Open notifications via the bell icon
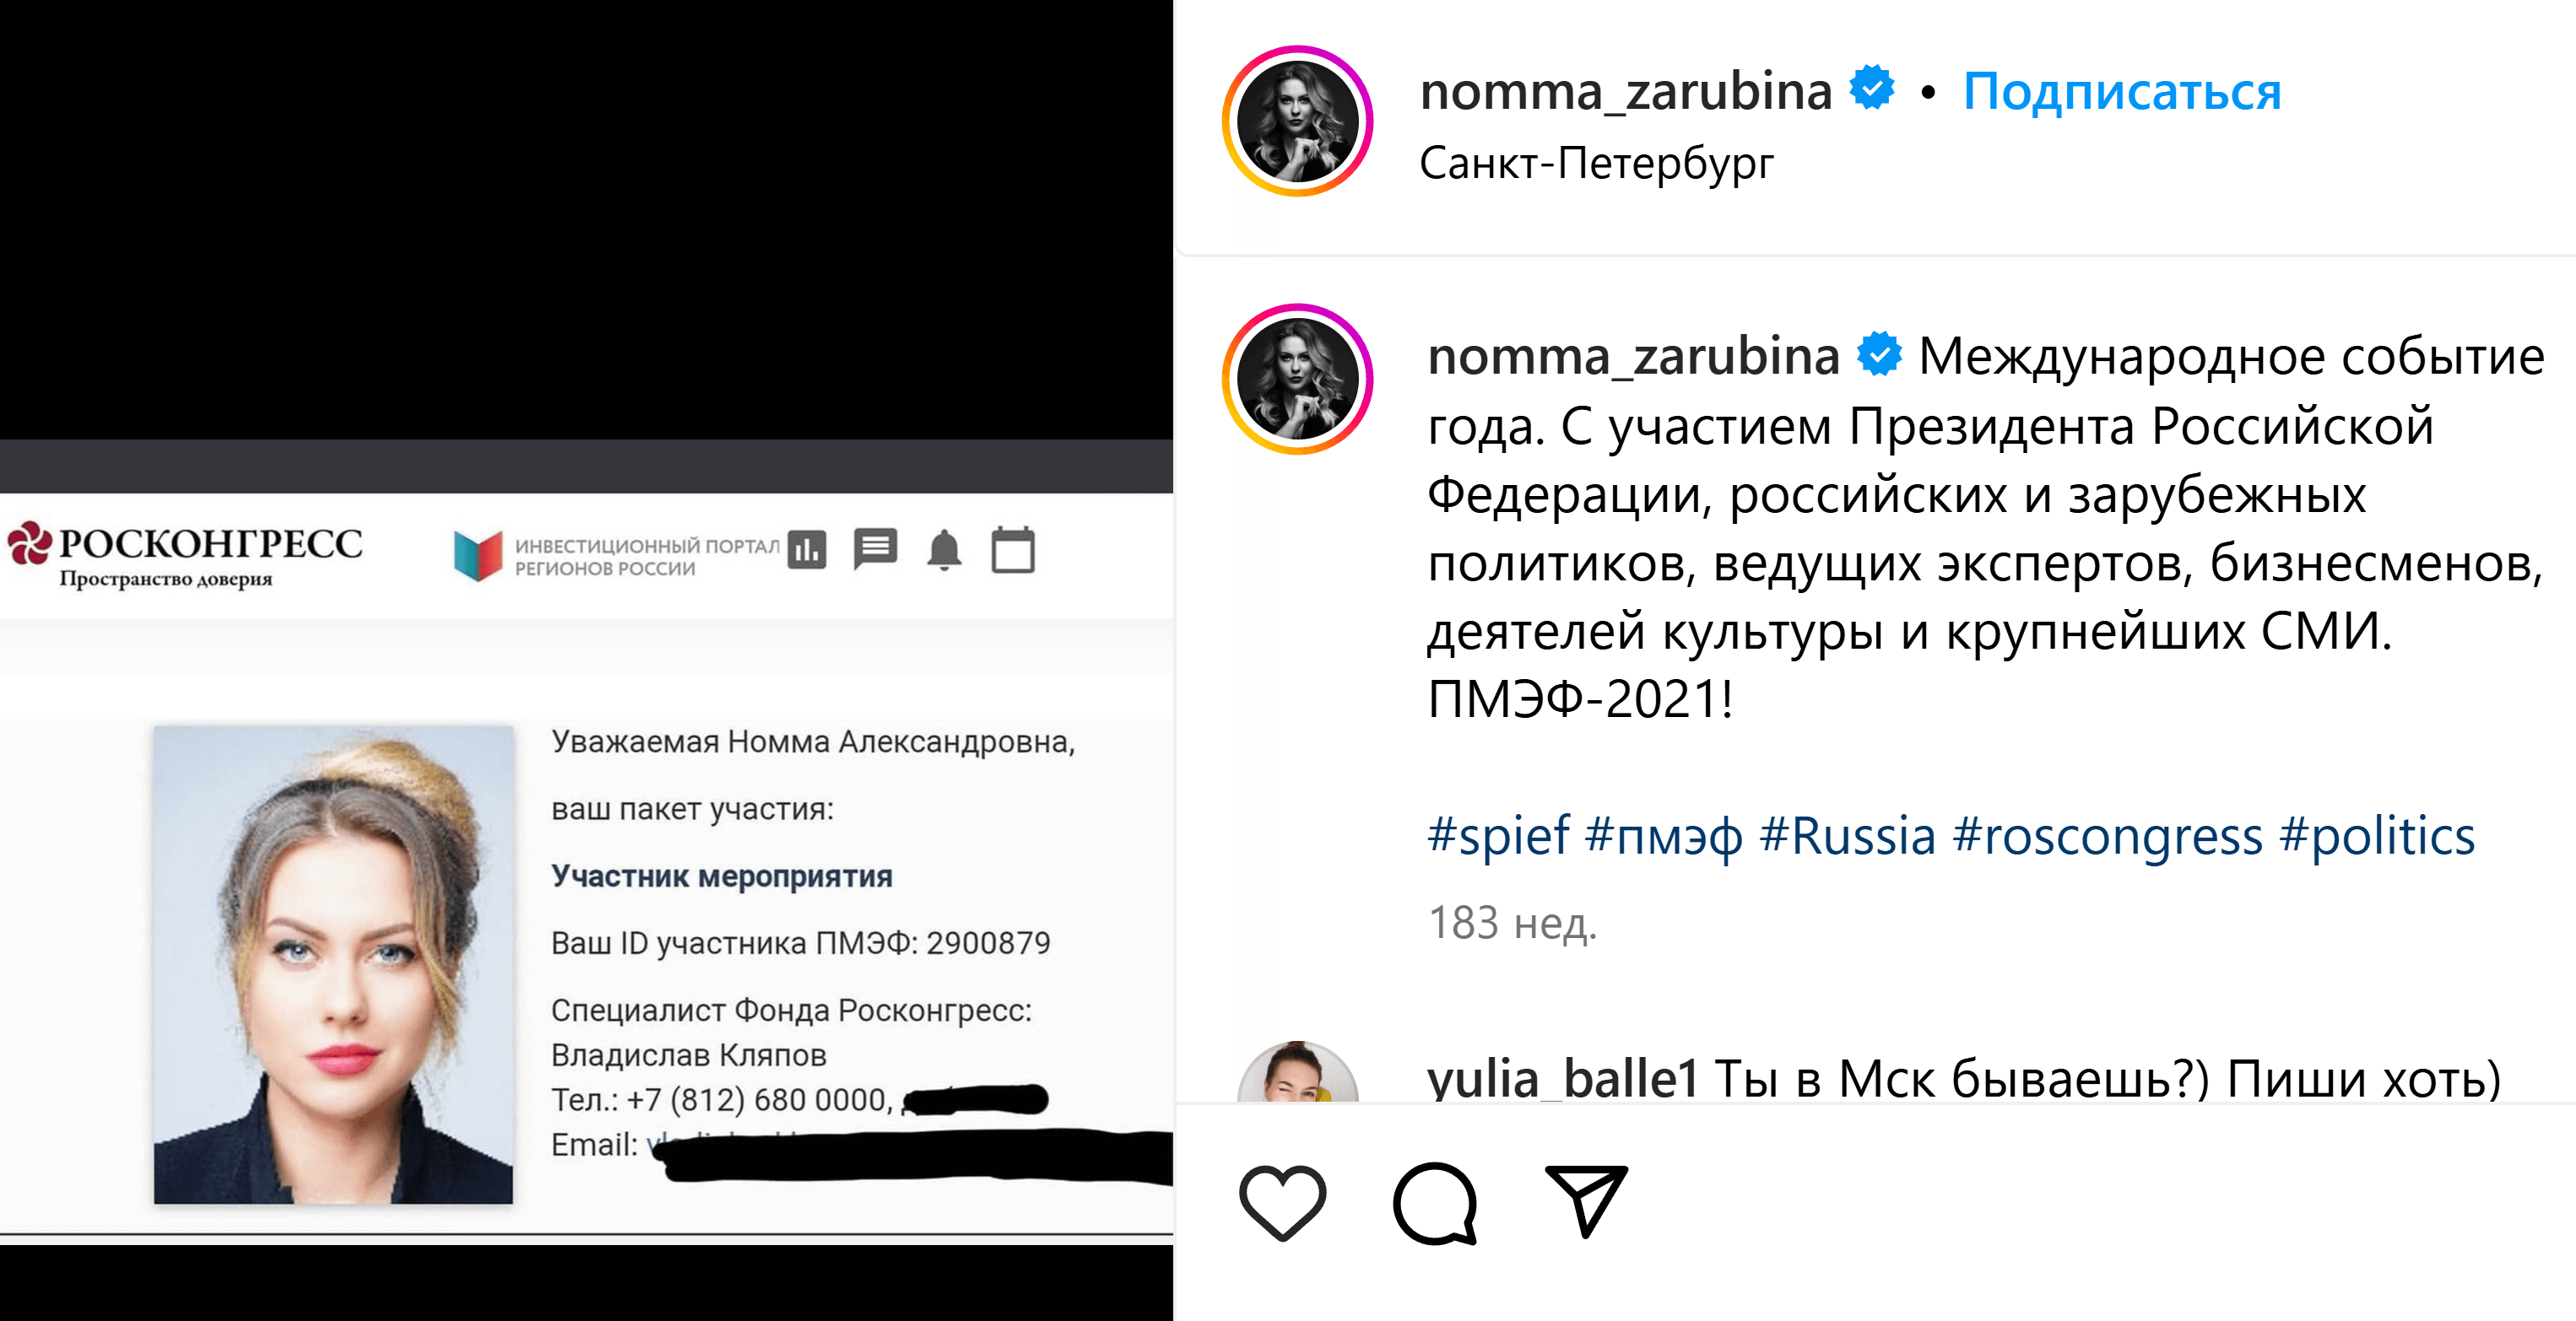Image resolution: width=2576 pixels, height=1321 pixels. click(945, 550)
